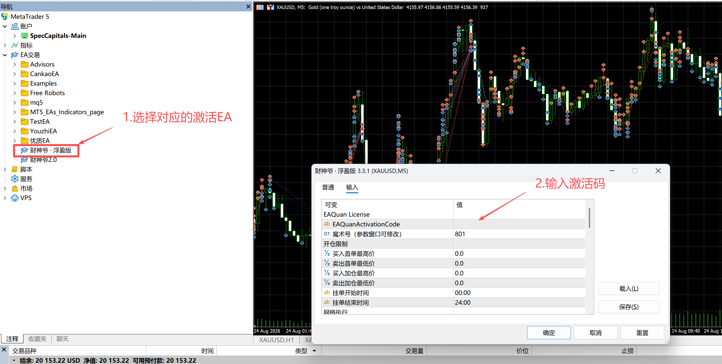This screenshot has height=364, width=722.
Task: Close the toolbox trade panel
Action: [x=4, y=349]
